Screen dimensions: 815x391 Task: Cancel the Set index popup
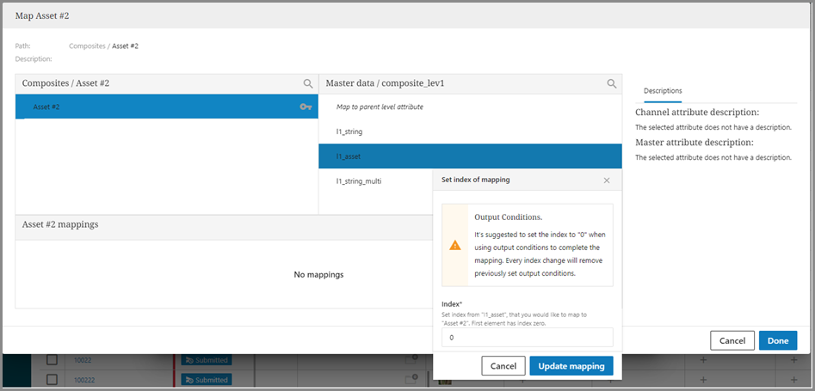pyautogui.click(x=503, y=366)
